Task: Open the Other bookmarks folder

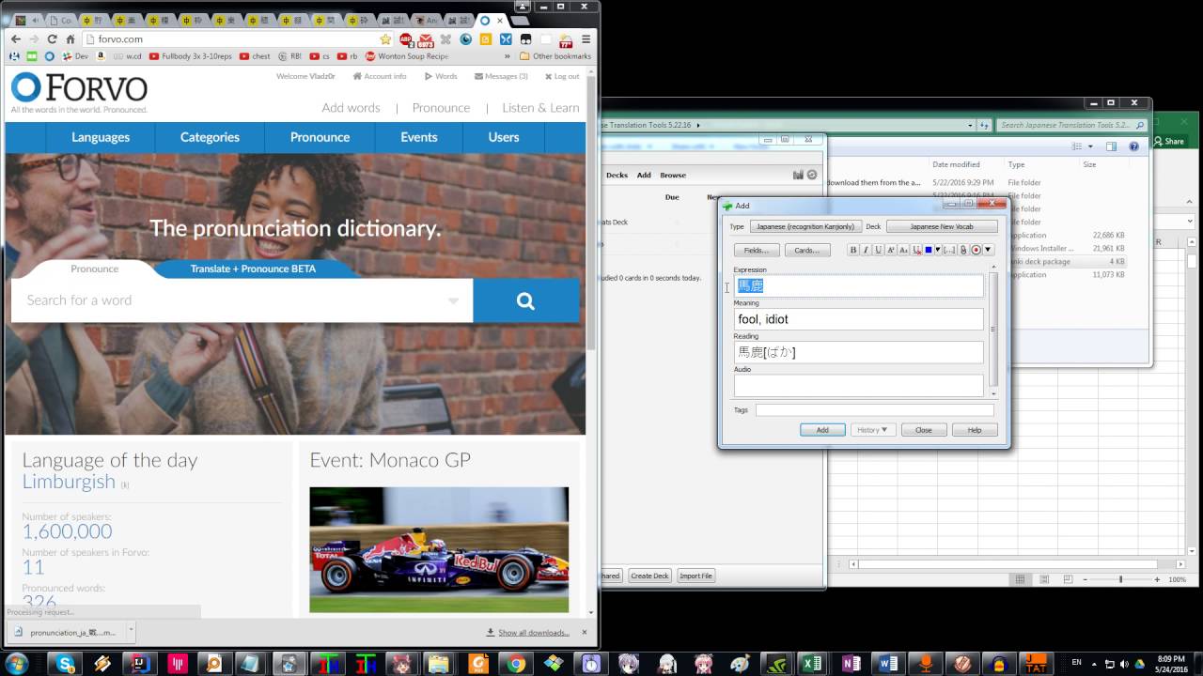Action: [x=555, y=56]
